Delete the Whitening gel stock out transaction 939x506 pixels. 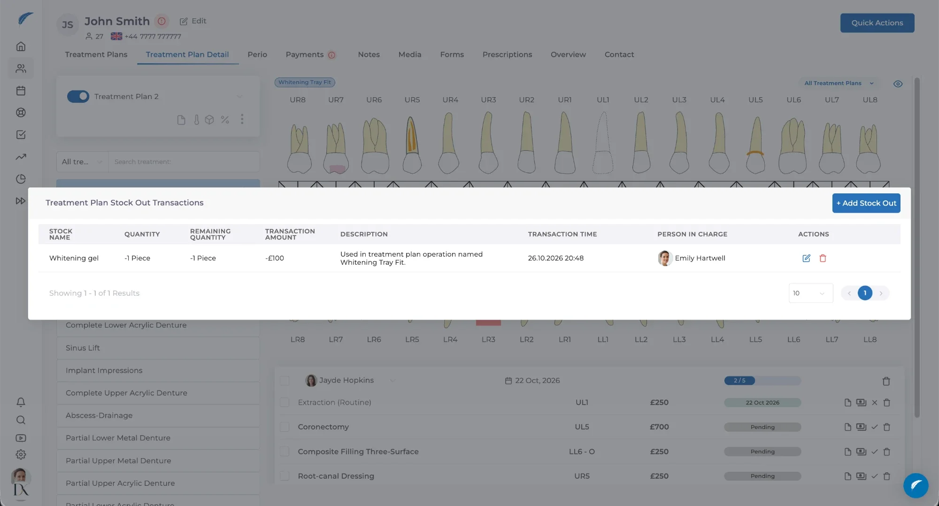(x=823, y=258)
